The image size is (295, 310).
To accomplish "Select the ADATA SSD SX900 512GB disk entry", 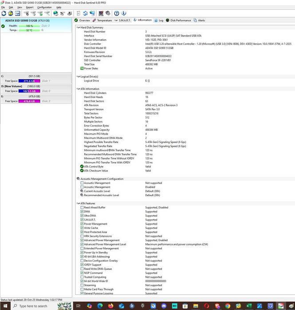I will (36, 25).
